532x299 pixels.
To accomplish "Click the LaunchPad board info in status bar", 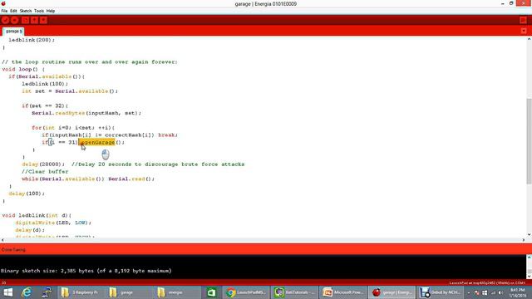I will [x=487, y=282].
